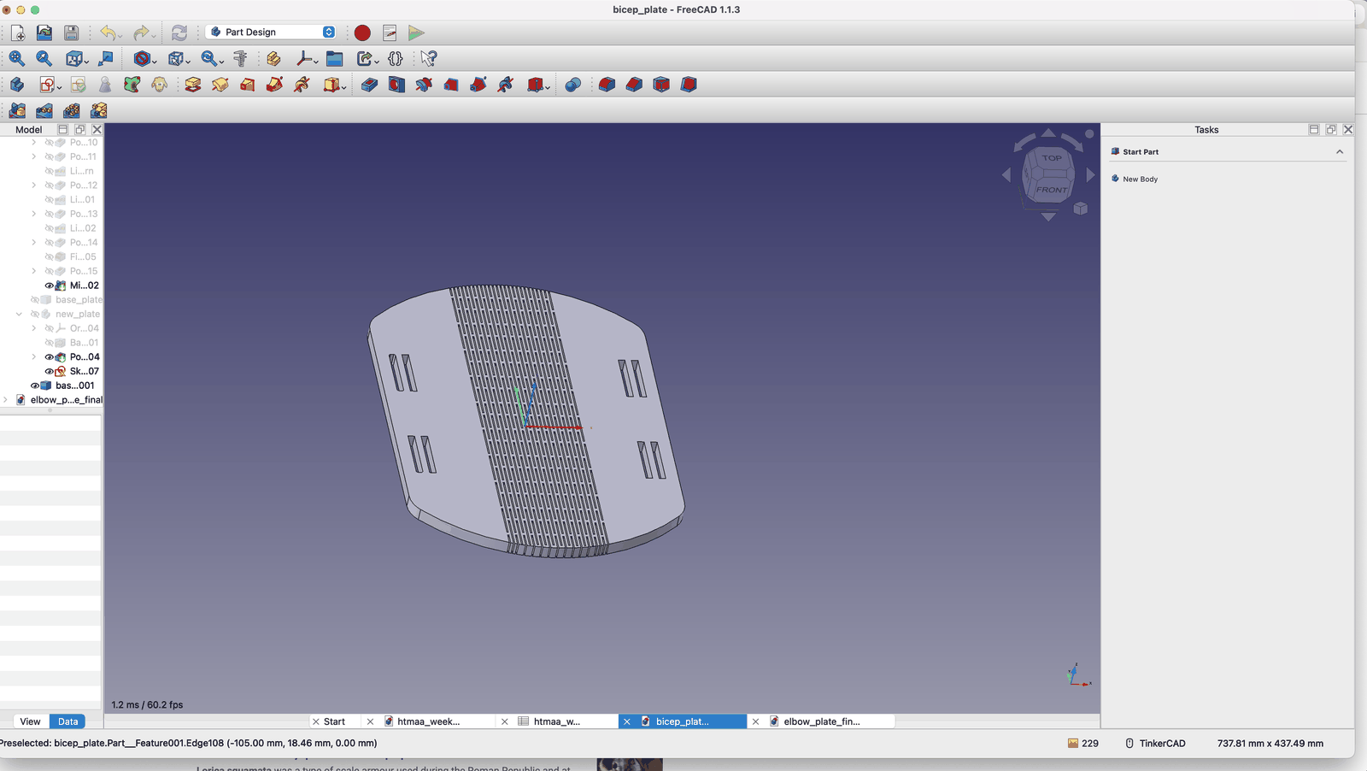Switch to the Start tab

pyautogui.click(x=334, y=721)
